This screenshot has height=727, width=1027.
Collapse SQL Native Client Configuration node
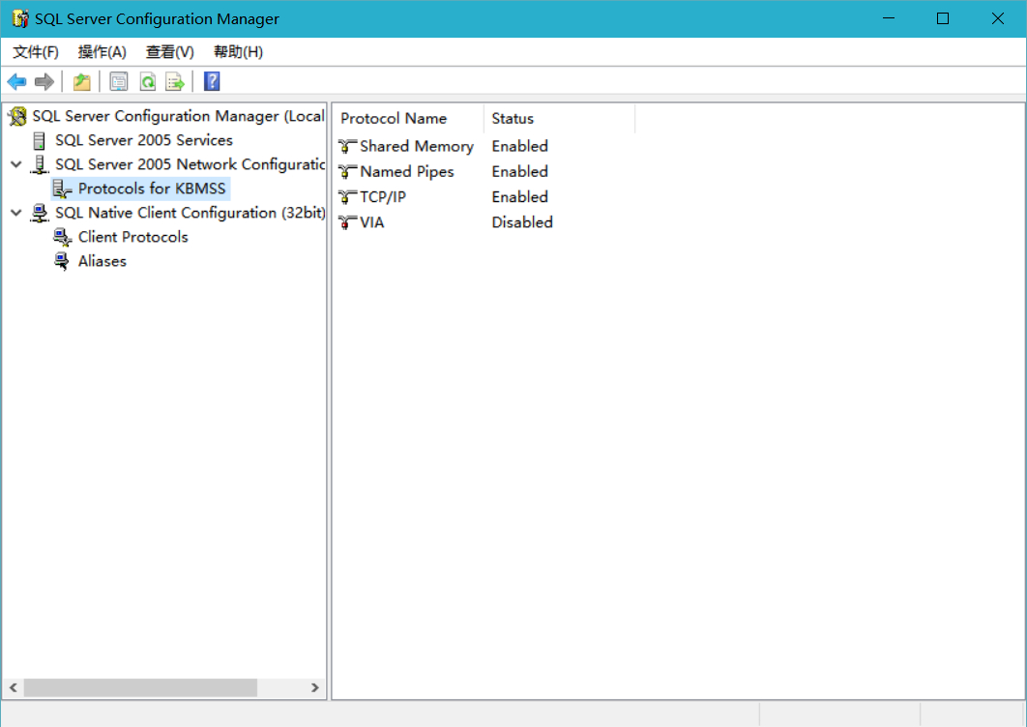(x=16, y=213)
